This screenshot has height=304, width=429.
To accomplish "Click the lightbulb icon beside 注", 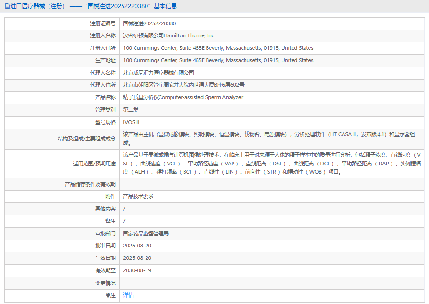I will (x=108, y=295).
